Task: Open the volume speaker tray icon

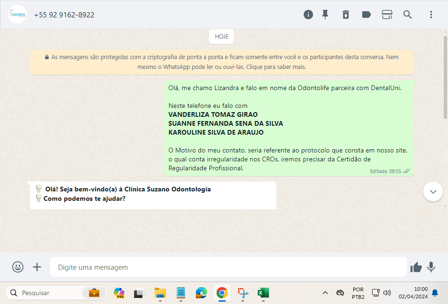Action: [387, 293]
